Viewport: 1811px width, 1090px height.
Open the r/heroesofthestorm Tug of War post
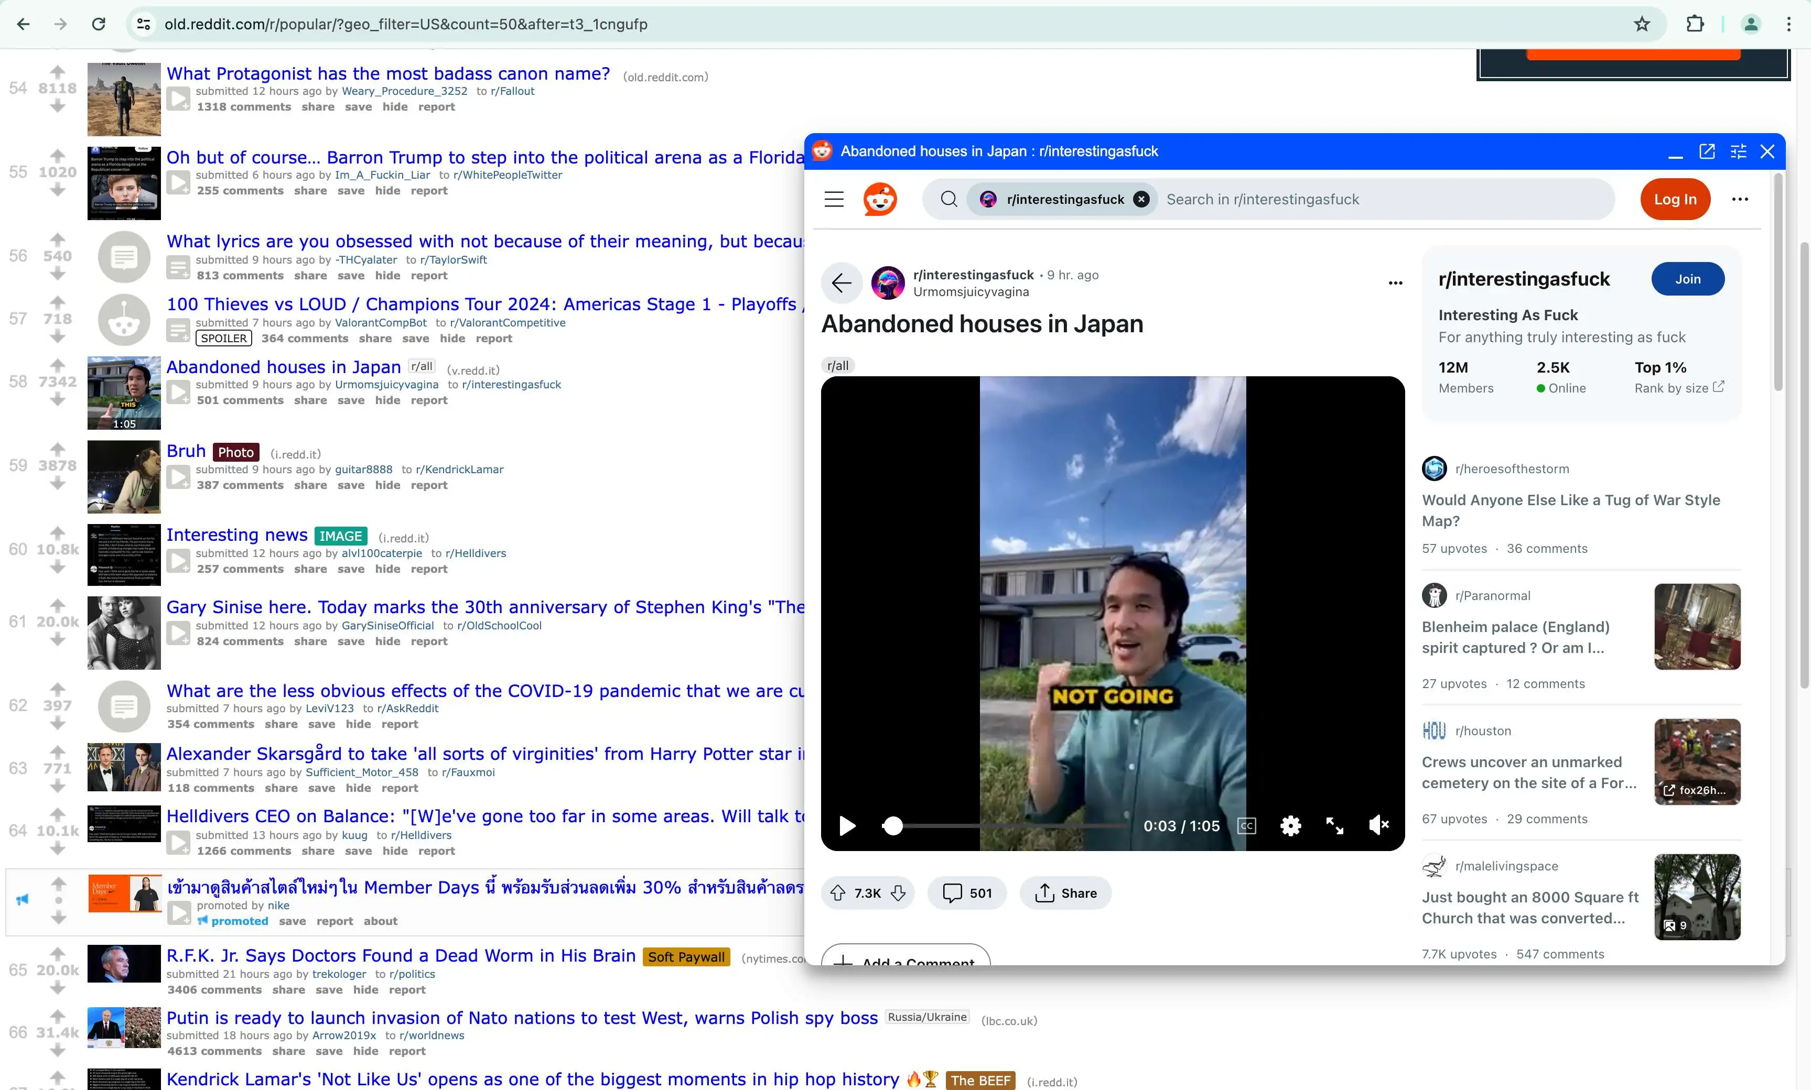pyautogui.click(x=1571, y=510)
